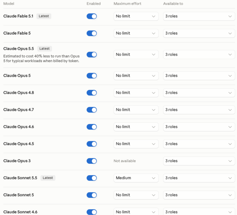This screenshot has height=215, width=237.
Task: Click the Latest badge beside Claude Sonnet 5.5
Action: pos(48,178)
